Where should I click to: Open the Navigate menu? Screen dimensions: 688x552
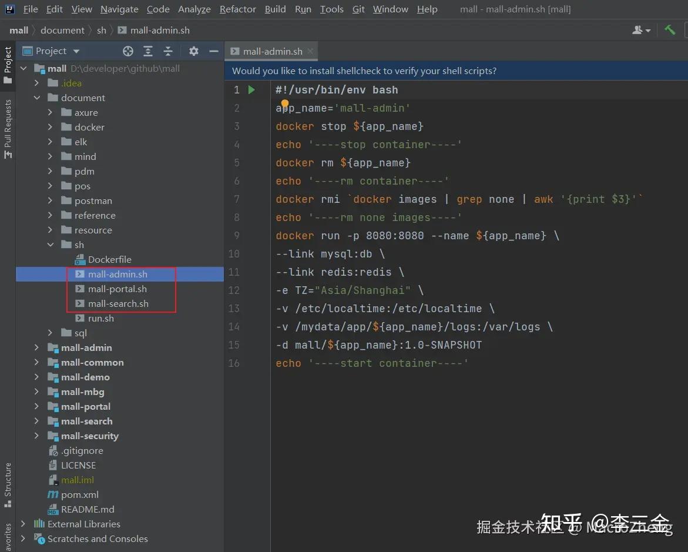pyautogui.click(x=119, y=9)
